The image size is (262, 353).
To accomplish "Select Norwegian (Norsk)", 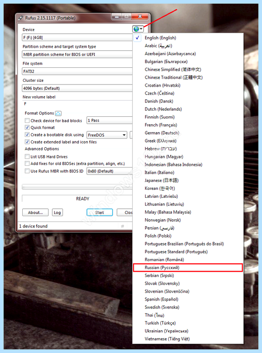I will [188, 220].
